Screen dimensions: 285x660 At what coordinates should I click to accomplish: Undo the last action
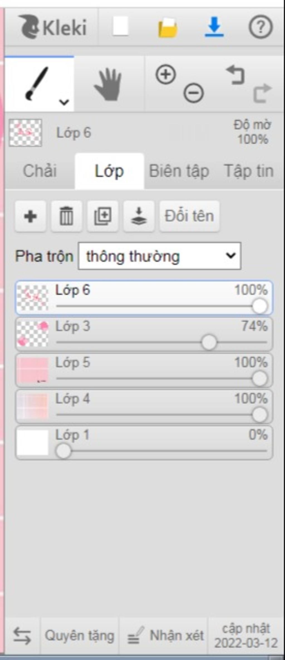tap(235, 75)
